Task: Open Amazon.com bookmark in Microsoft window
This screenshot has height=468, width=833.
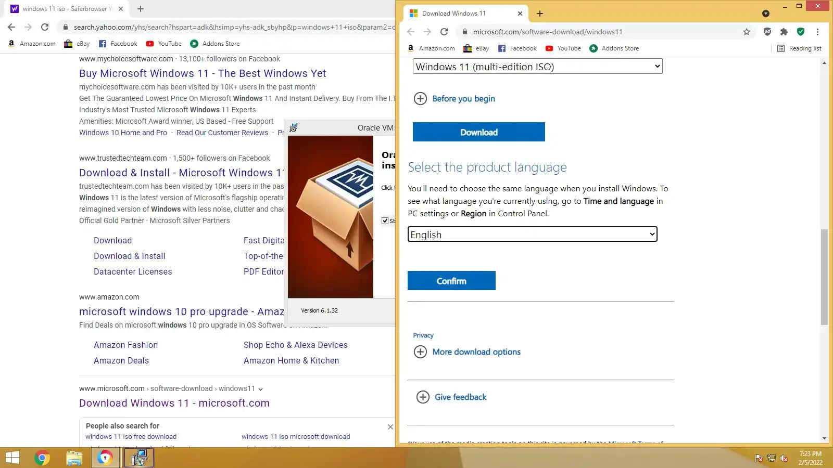Action: pyautogui.click(x=431, y=48)
